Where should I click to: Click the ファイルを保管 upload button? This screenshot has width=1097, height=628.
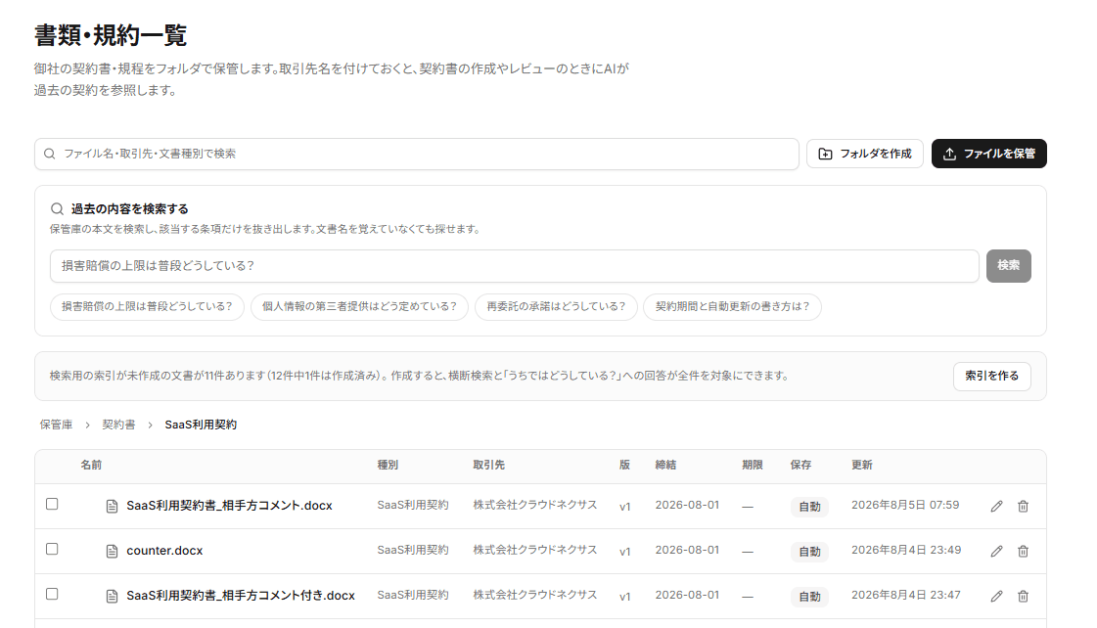point(989,154)
